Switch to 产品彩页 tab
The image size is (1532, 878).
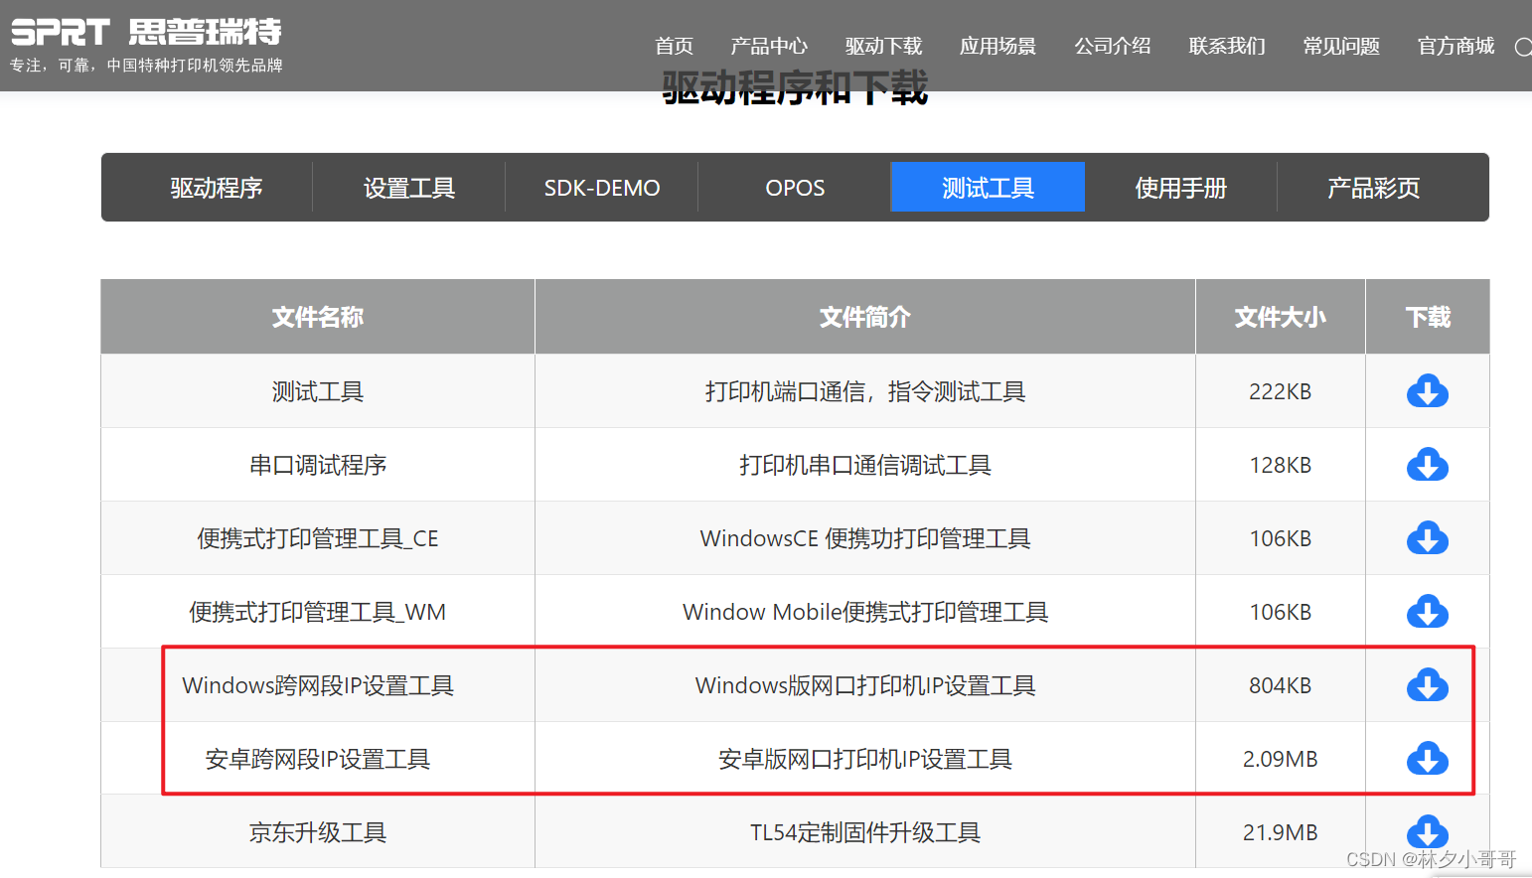coord(1373,188)
